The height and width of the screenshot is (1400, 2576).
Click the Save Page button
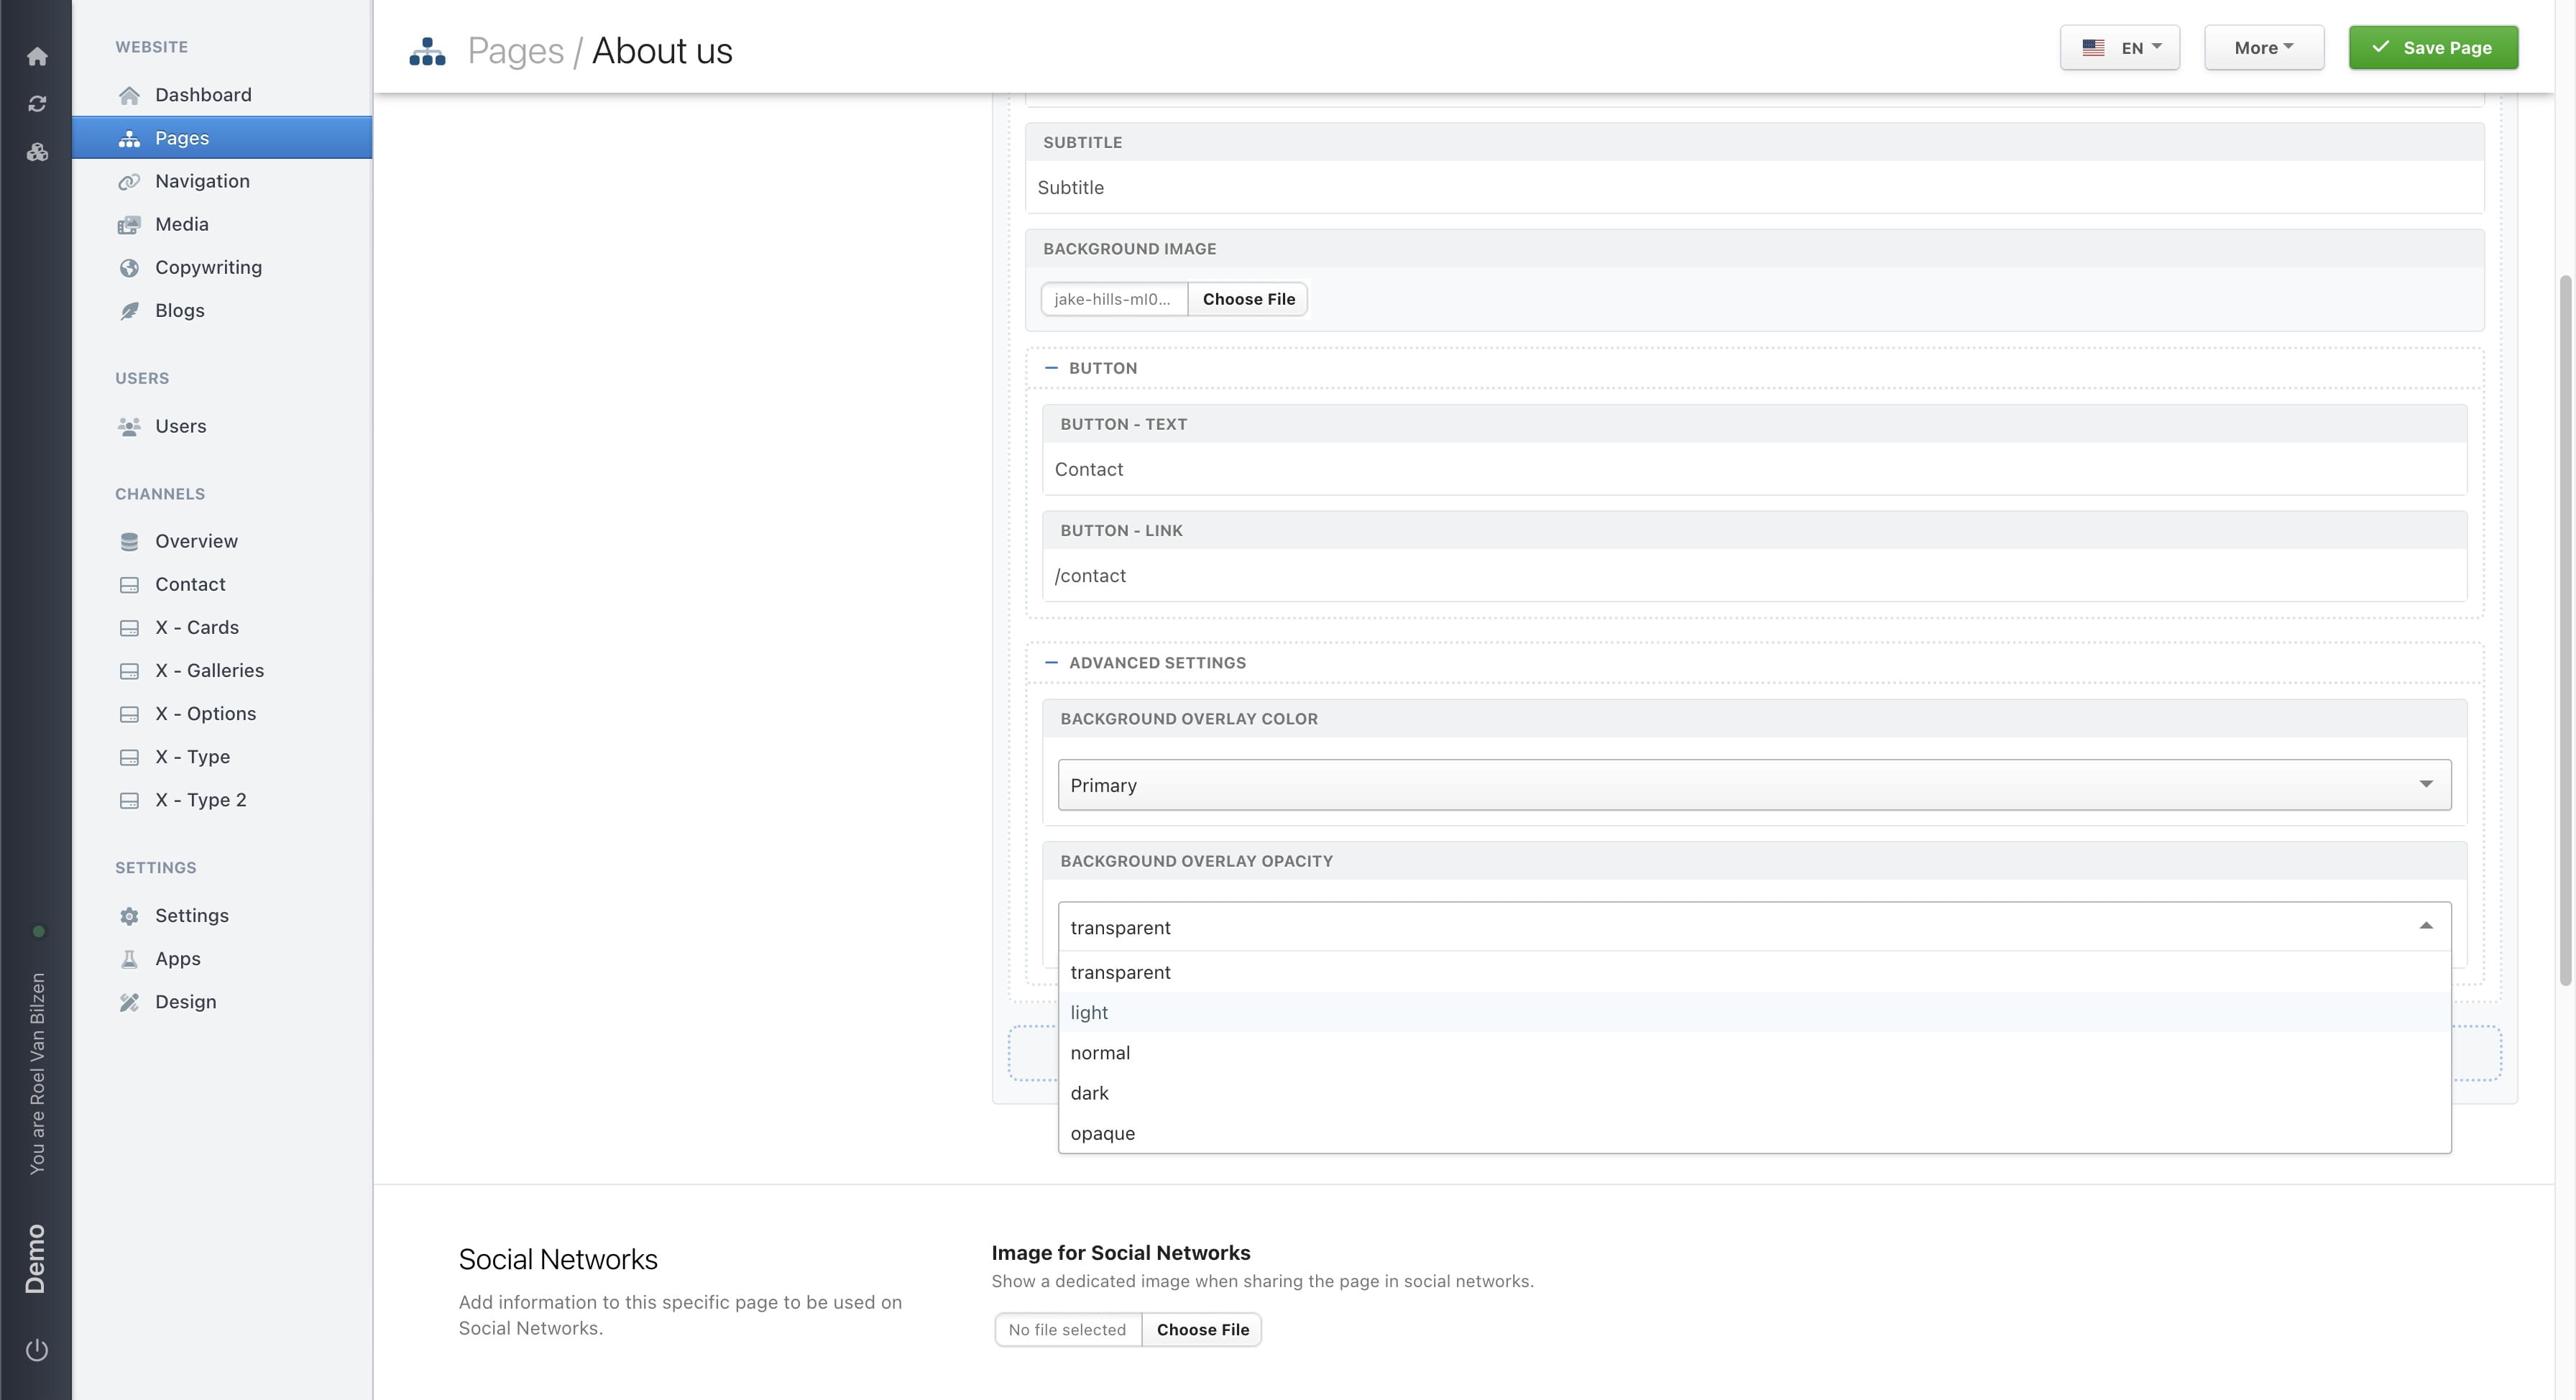coord(2433,47)
